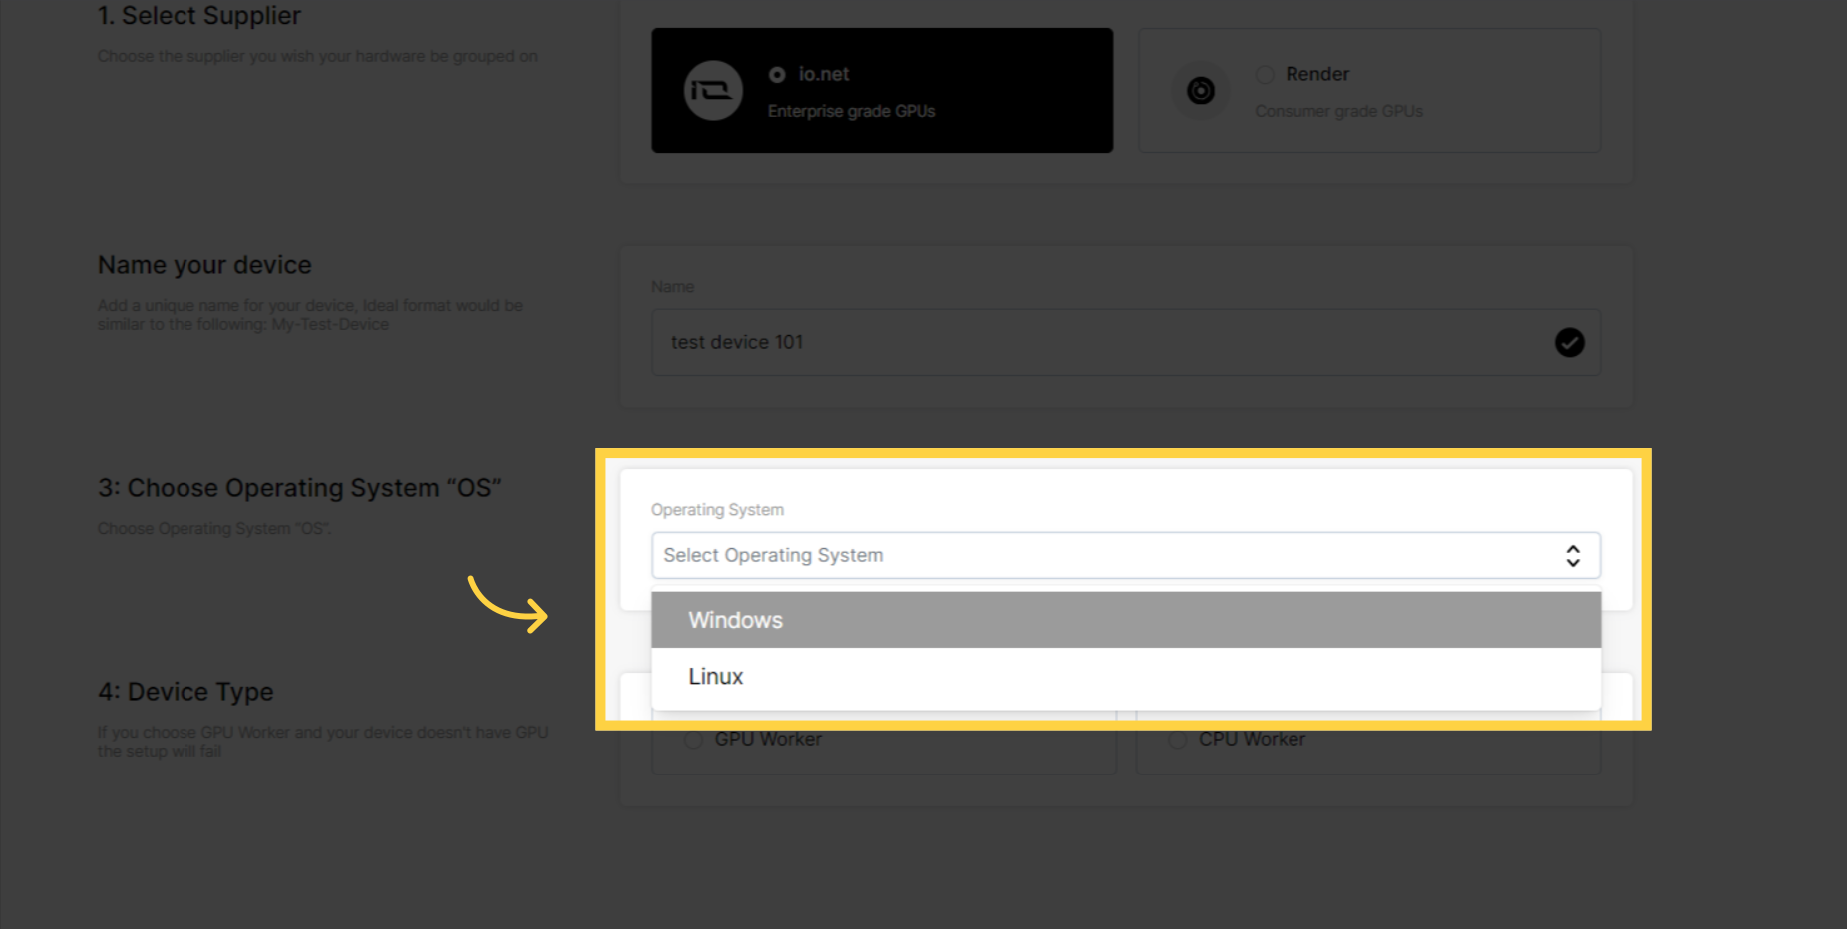This screenshot has width=1847, height=929.
Task: Click the "3: Choose Operating System" heading
Action: 299,488
